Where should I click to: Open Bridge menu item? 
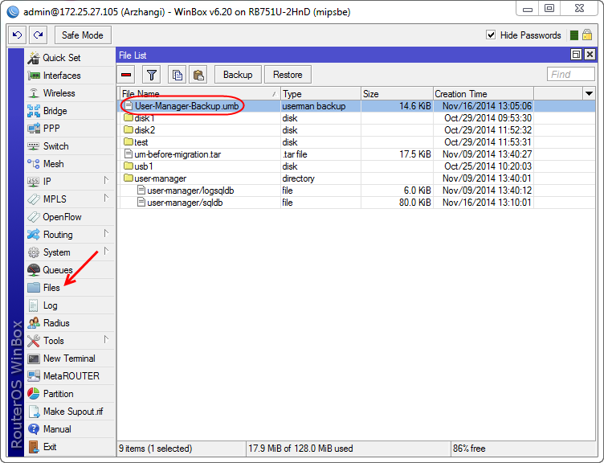(x=70, y=111)
